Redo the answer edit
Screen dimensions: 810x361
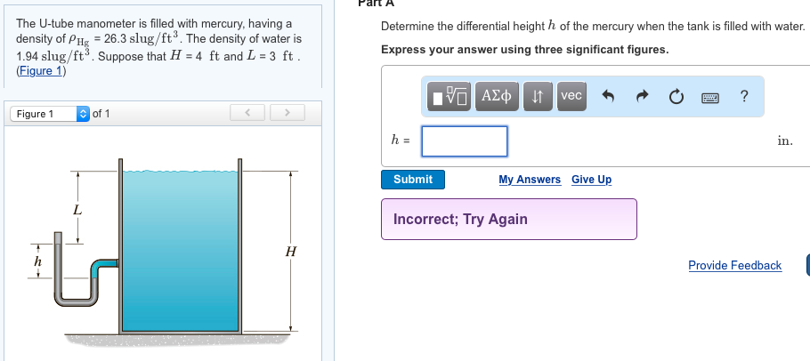click(644, 97)
